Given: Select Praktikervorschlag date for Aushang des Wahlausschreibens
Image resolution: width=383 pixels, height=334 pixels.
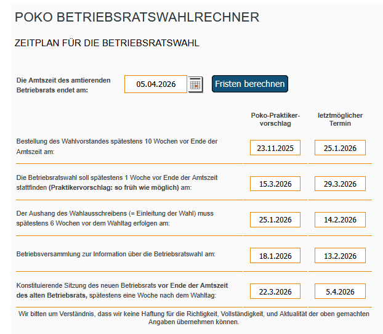Looking at the screenshot, I should [x=275, y=219].
